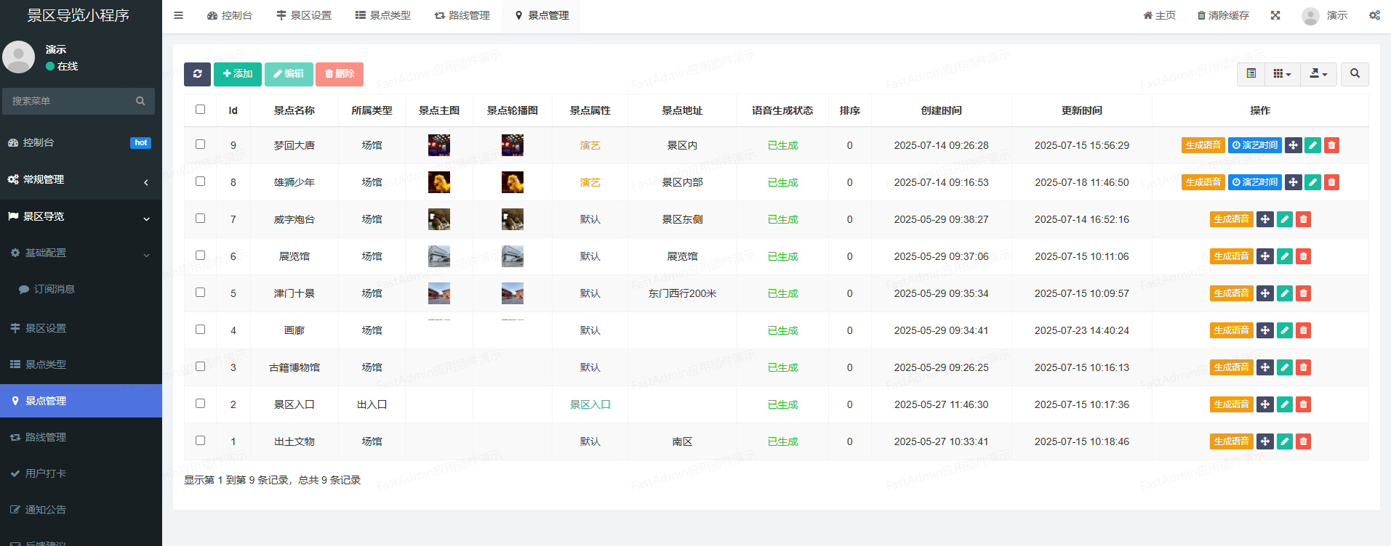Viewport: 1391px width, 546px height.
Task: Click the refresh icon button in toolbar
Action: [197, 74]
